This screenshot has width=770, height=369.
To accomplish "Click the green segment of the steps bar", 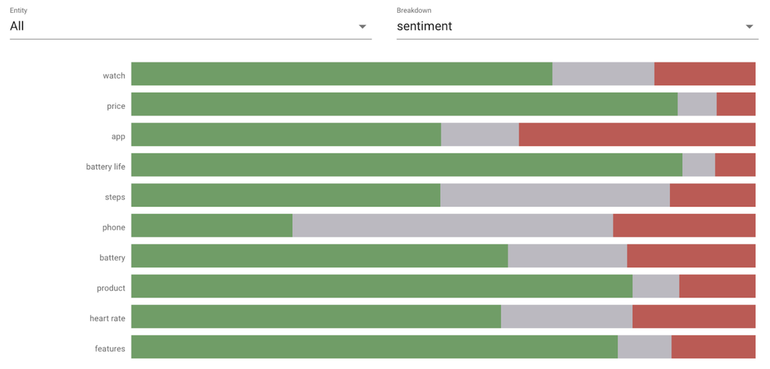I will (286, 195).
